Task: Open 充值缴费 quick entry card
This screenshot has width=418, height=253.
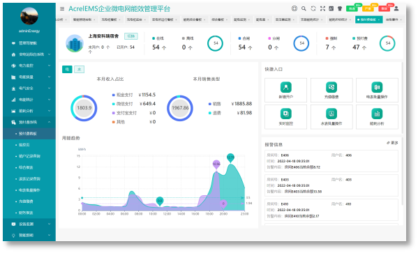Action: pos(331,90)
